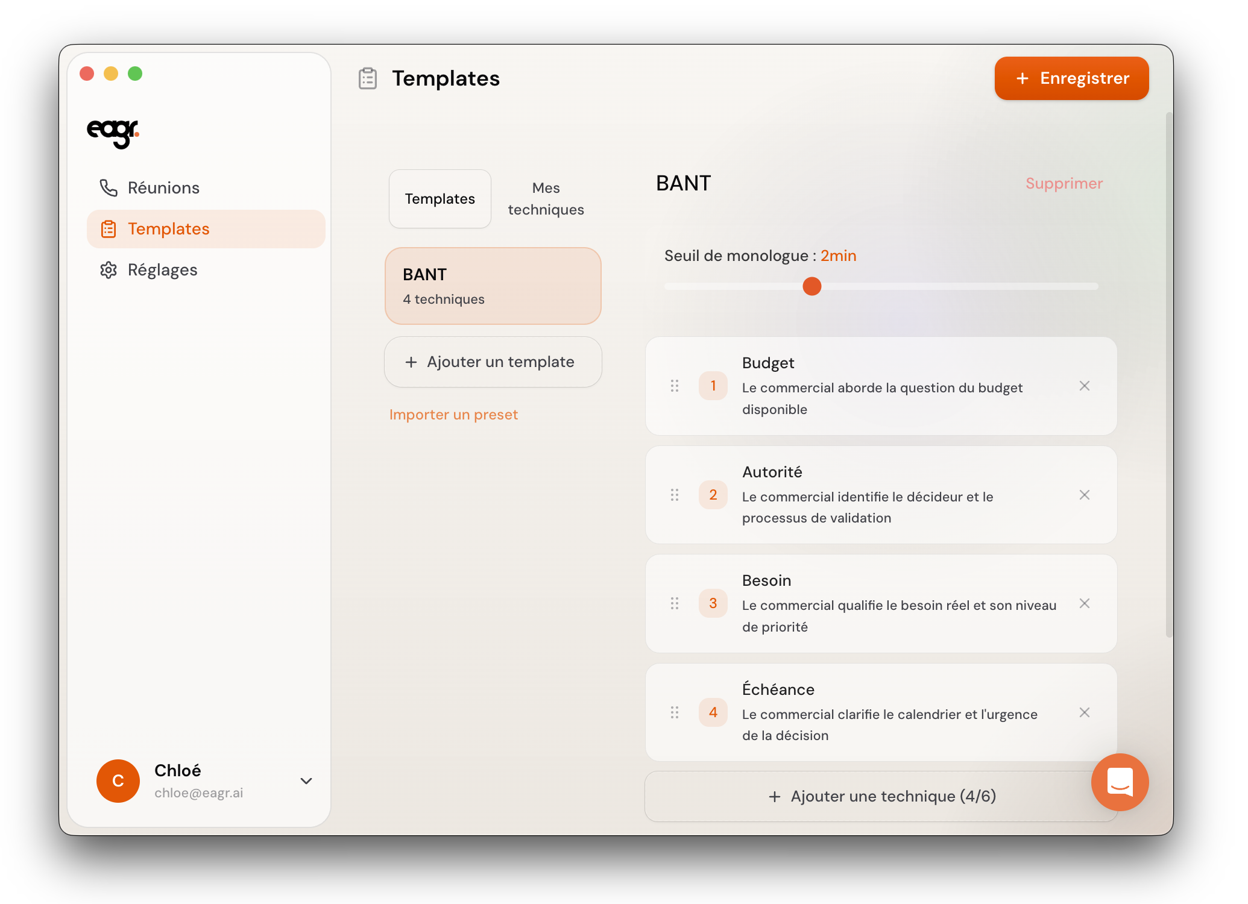Viewport: 1248px width, 904px height.
Task: Remove the Autorité technique
Action: (1084, 495)
